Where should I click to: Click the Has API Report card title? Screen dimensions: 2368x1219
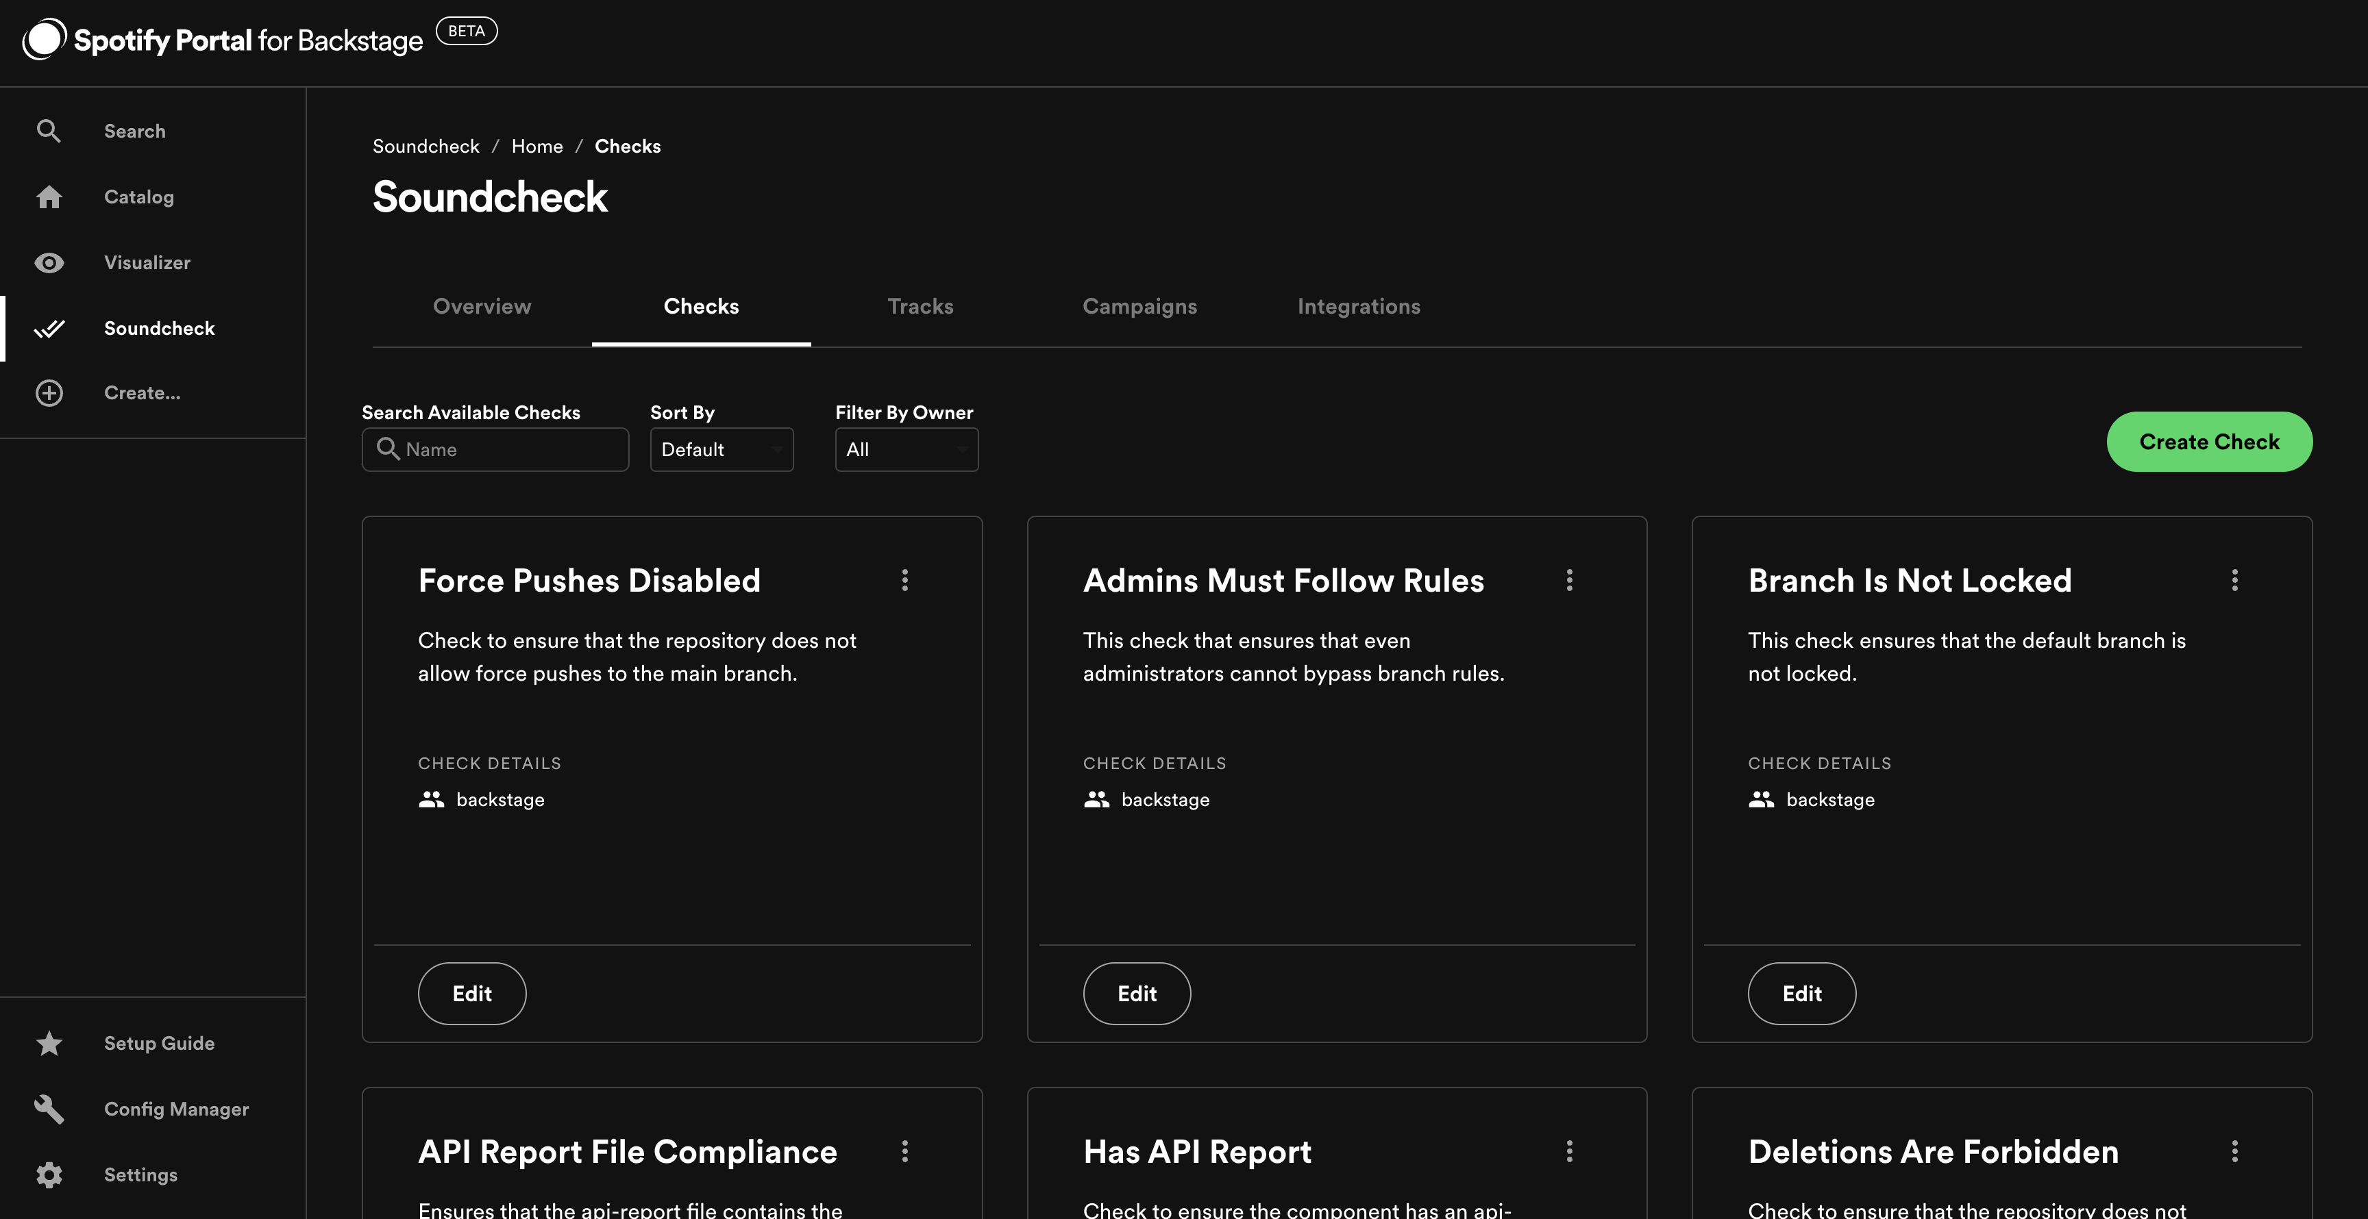1197,1151
